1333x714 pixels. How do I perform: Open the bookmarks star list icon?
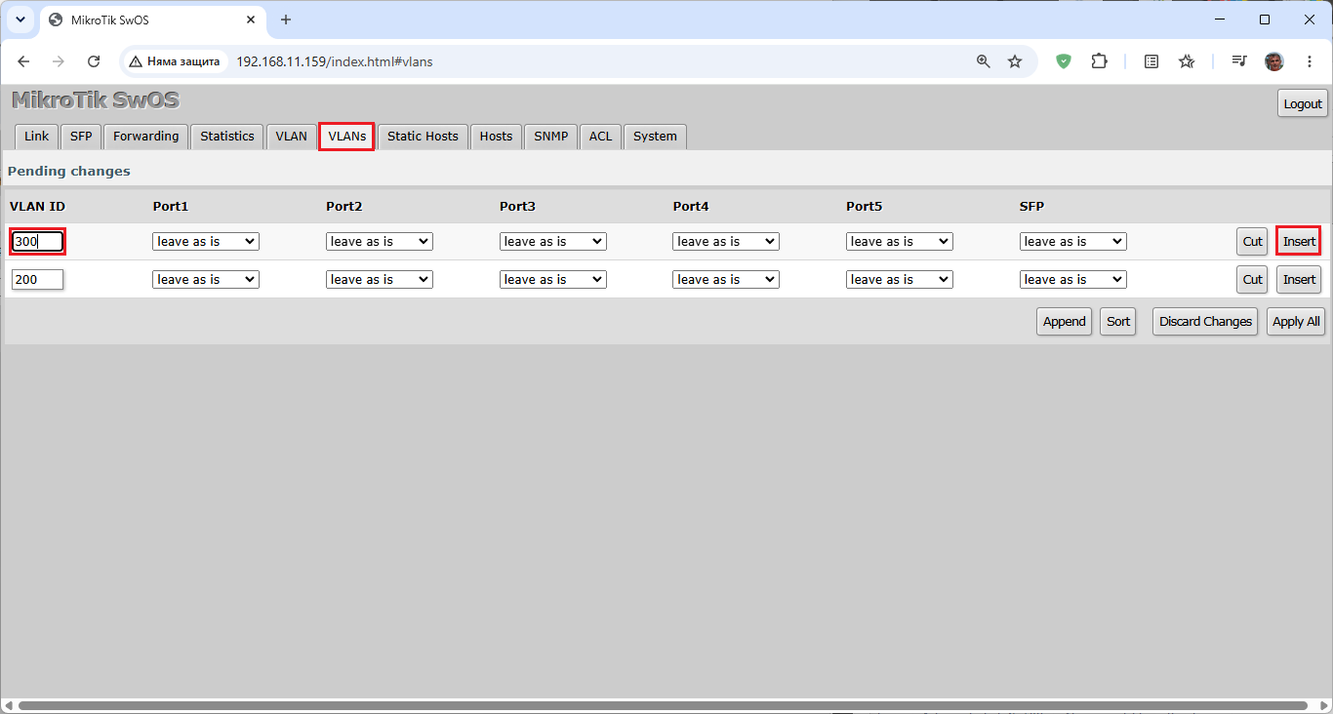pos(1187,61)
